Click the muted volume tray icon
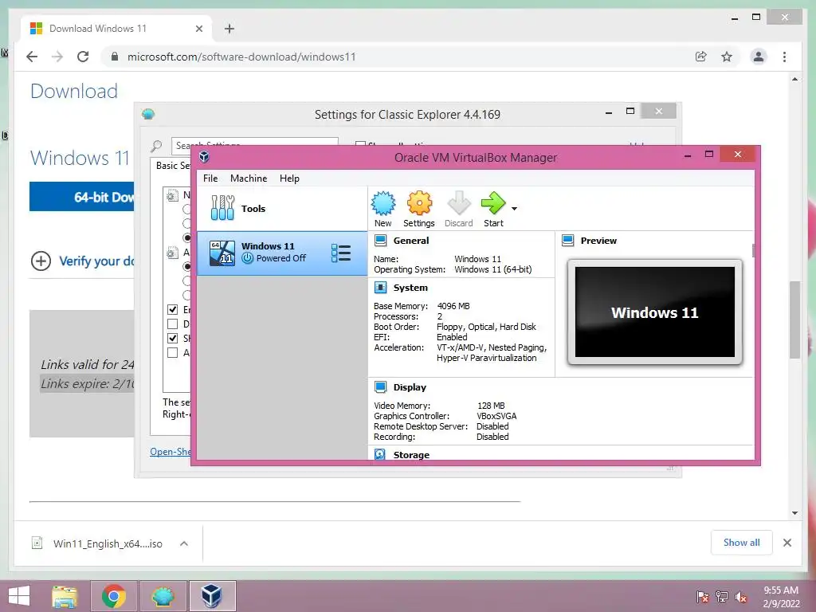Image resolution: width=816 pixels, height=612 pixels. (741, 597)
